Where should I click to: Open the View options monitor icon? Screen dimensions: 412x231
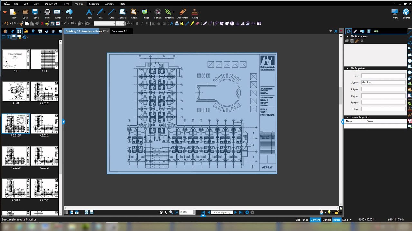point(395,12)
